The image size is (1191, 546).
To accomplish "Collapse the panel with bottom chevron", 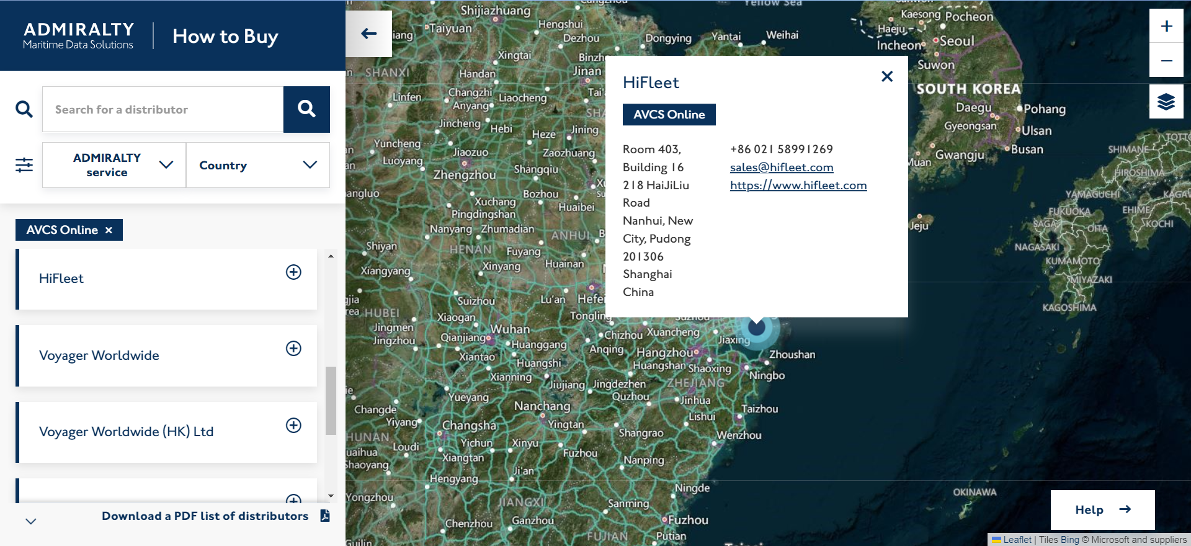I will coord(31,521).
